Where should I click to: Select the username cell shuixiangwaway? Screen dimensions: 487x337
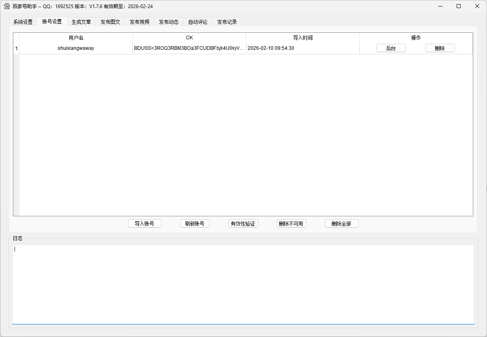click(x=75, y=48)
